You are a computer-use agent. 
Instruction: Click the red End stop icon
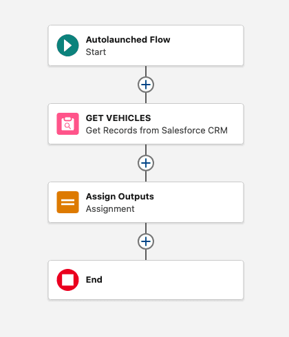[67, 280]
